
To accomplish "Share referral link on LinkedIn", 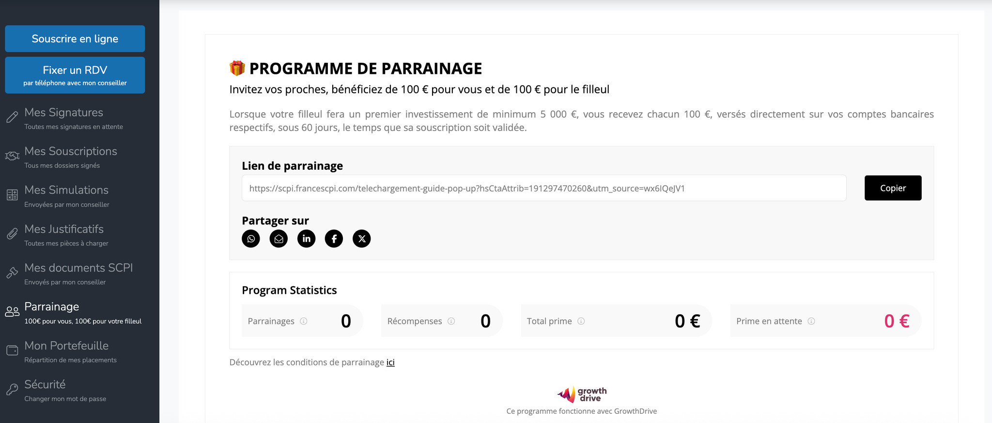I will 306,239.
